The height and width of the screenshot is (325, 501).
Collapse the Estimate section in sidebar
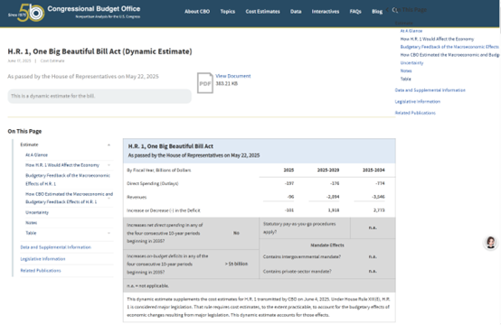click(x=109, y=144)
